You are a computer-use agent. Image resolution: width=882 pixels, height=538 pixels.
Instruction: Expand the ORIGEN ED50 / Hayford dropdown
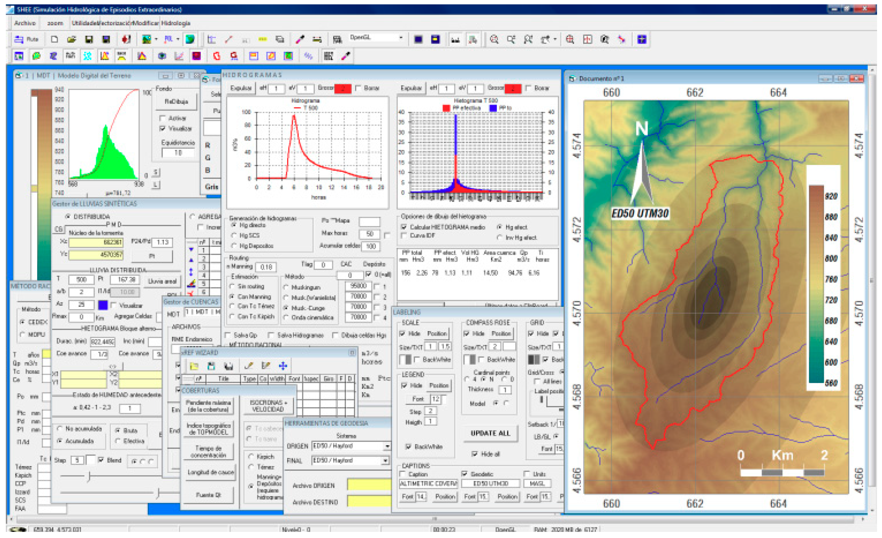coord(387,446)
